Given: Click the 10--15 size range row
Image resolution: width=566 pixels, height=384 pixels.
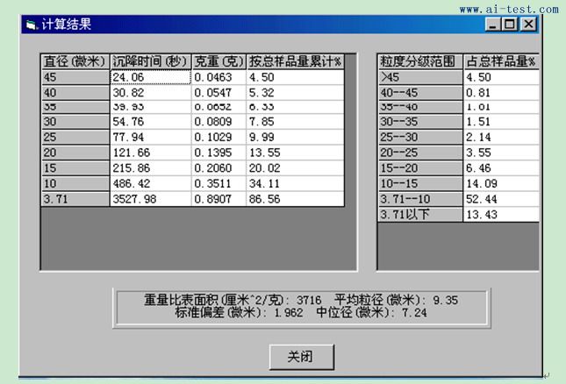Looking at the screenshot, I should tap(419, 184).
